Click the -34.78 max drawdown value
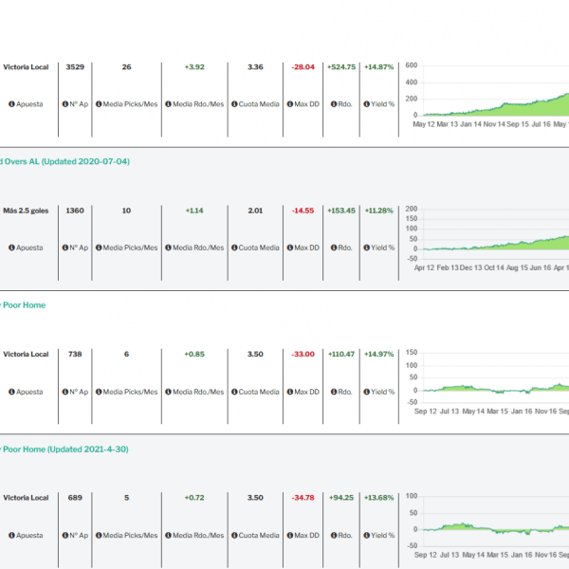The width and height of the screenshot is (569, 569). [303, 498]
